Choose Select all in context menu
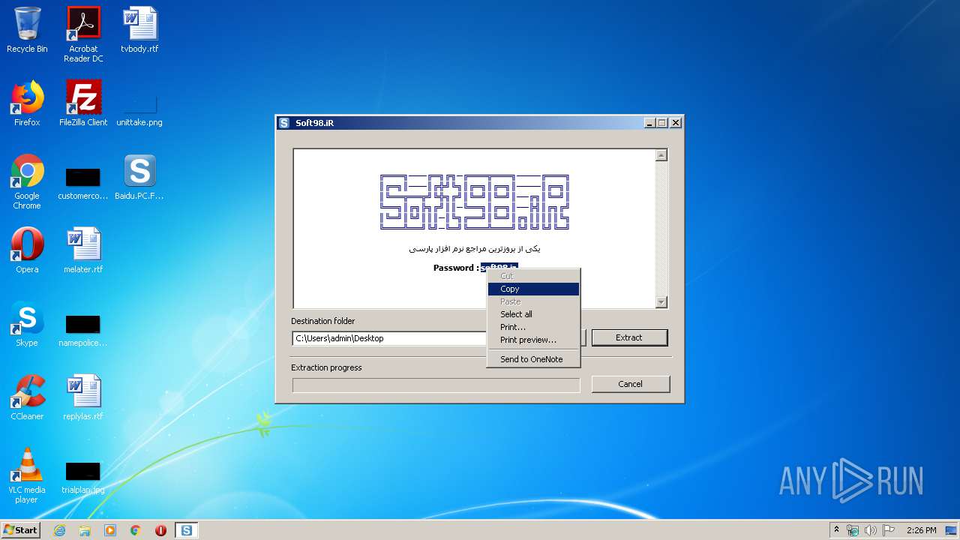 [533, 314]
